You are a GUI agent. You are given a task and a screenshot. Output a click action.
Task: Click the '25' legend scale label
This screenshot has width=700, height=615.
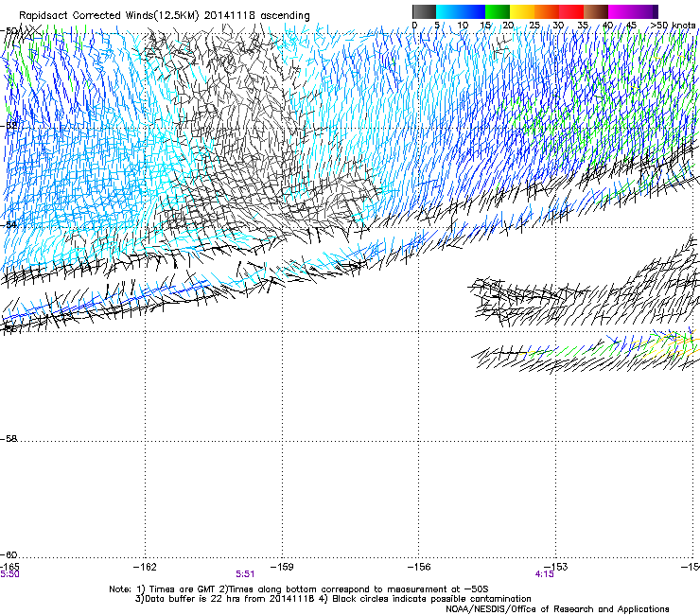point(534,25)
